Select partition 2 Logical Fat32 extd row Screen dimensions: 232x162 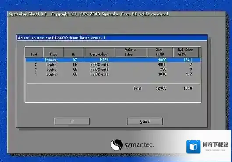[x=113, y=65]
